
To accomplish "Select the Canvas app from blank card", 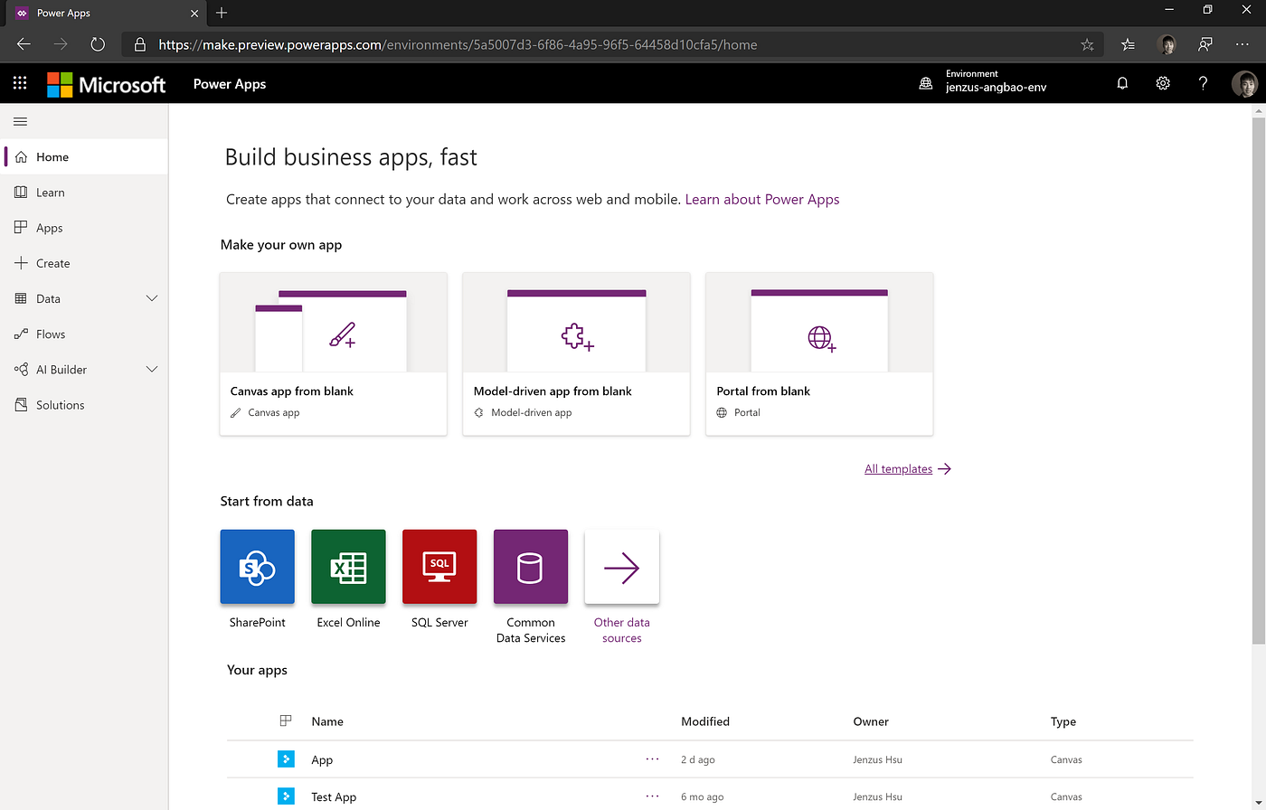I will pos(334,354).
